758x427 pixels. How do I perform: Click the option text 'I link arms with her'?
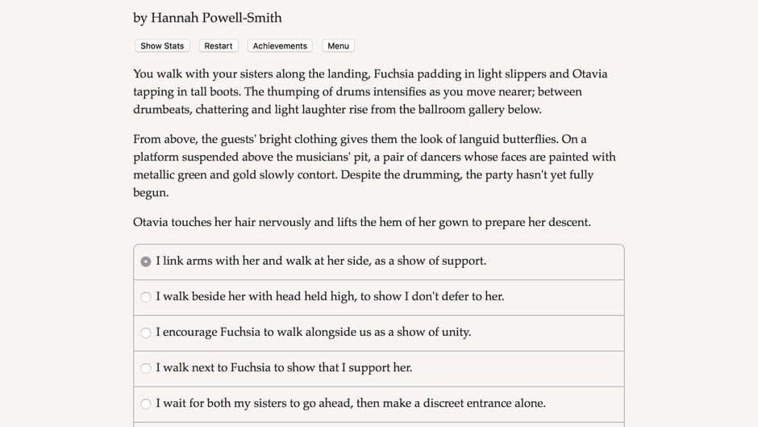(321, 262)
